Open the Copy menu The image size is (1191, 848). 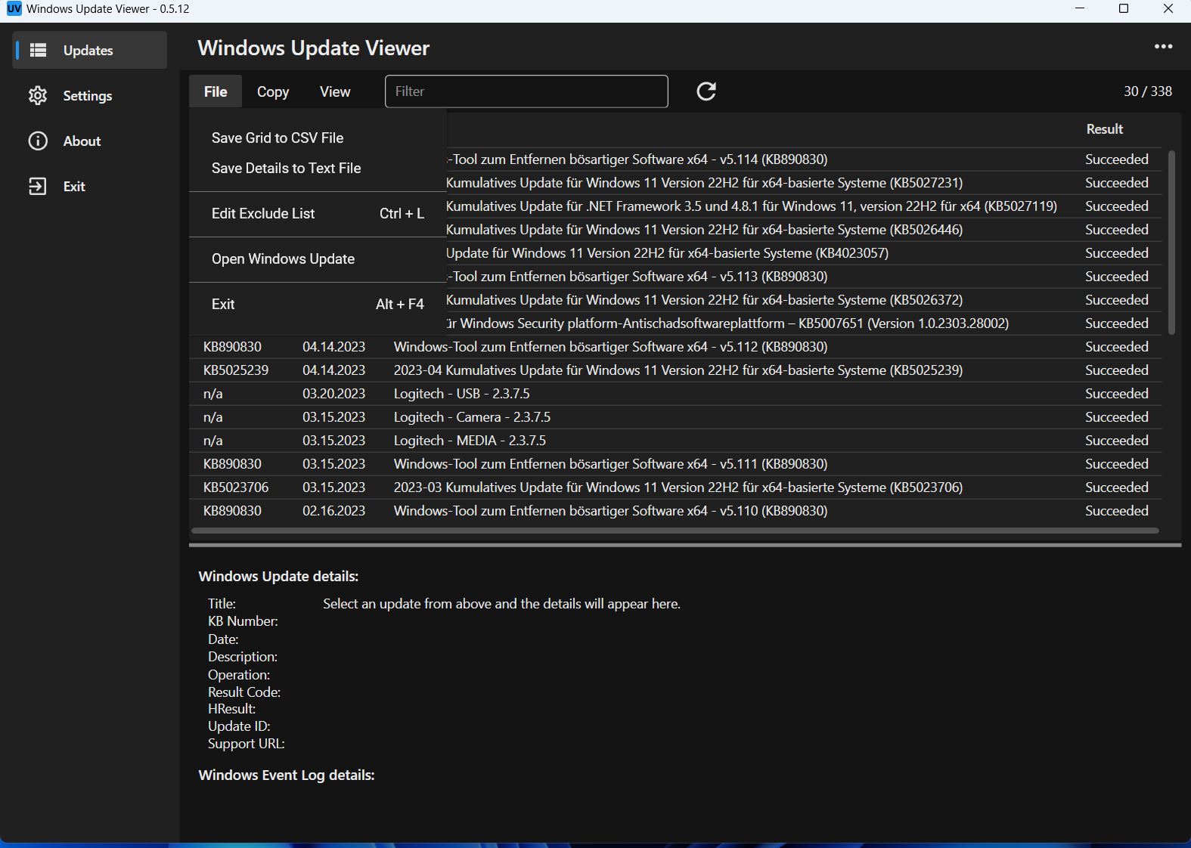tap(273, 91)
